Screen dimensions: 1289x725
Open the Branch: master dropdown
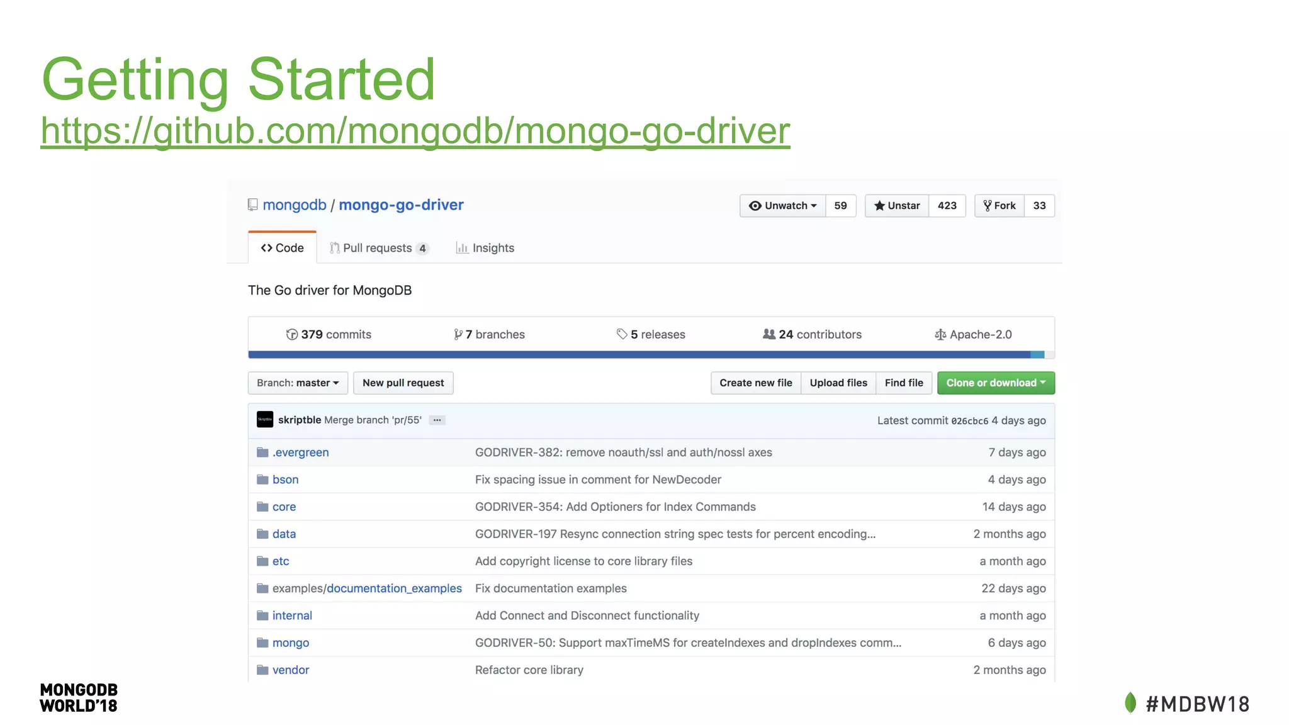point(298,383)
